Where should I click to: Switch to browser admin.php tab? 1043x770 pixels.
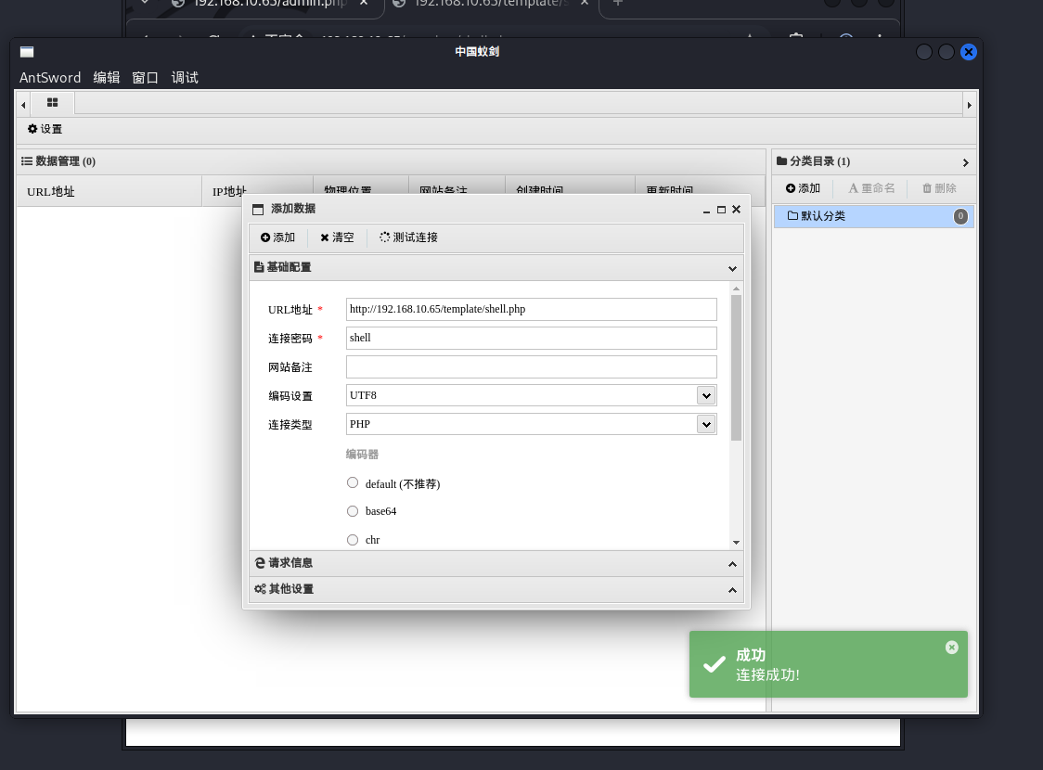click(269, 4)
